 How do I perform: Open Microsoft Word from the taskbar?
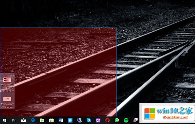[x=61, y=120]
